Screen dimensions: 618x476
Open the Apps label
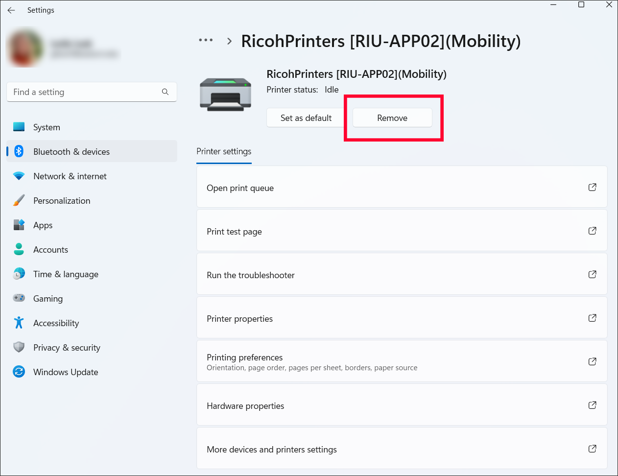pos(43,225)
